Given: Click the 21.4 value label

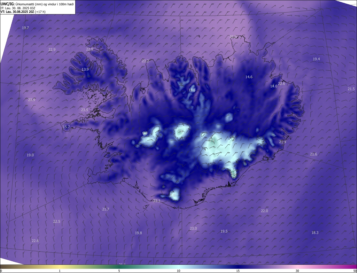Looking at the screenshot, I should click(283, 142).
